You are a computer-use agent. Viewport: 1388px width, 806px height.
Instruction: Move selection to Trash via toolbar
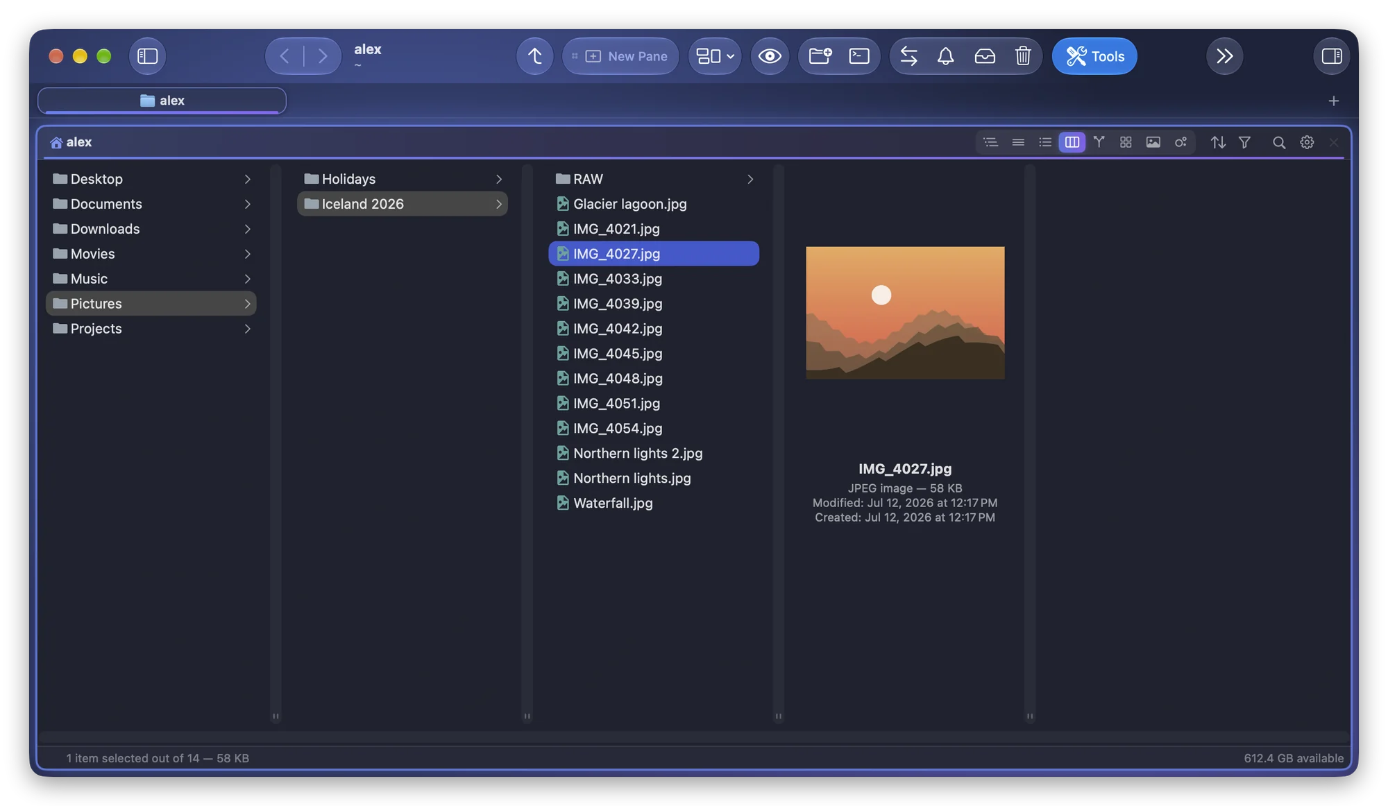click(x=1022, y=56)
